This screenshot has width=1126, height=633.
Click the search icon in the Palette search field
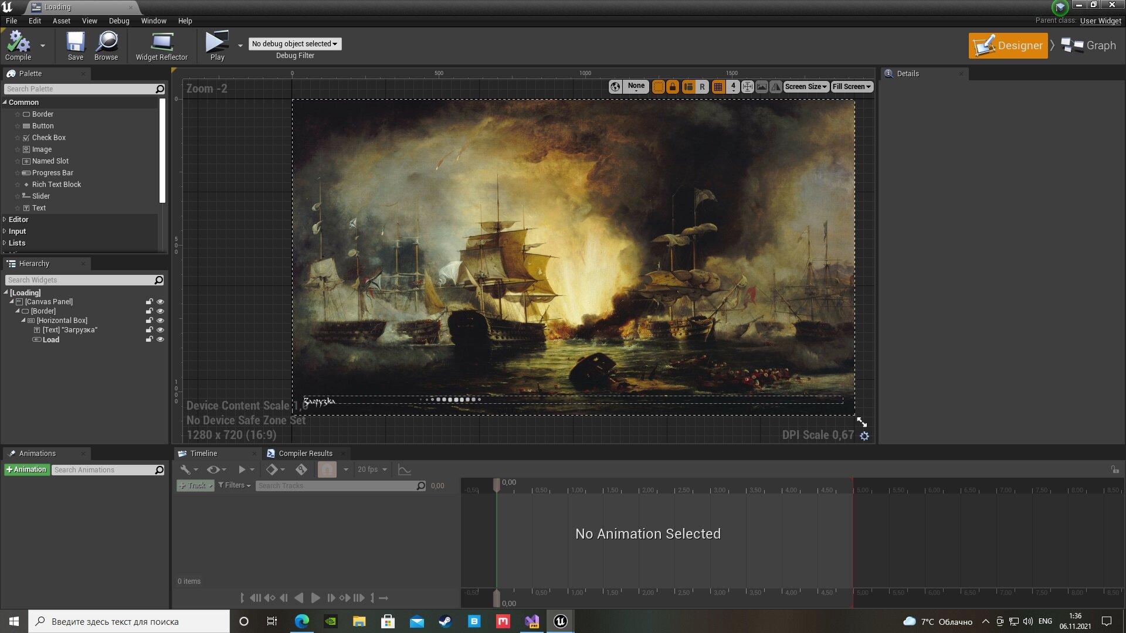[x=160, y=89]
